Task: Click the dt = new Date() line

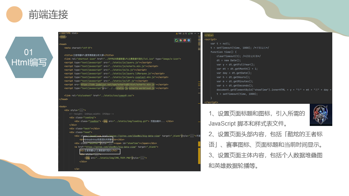Action: pos(229,61)
